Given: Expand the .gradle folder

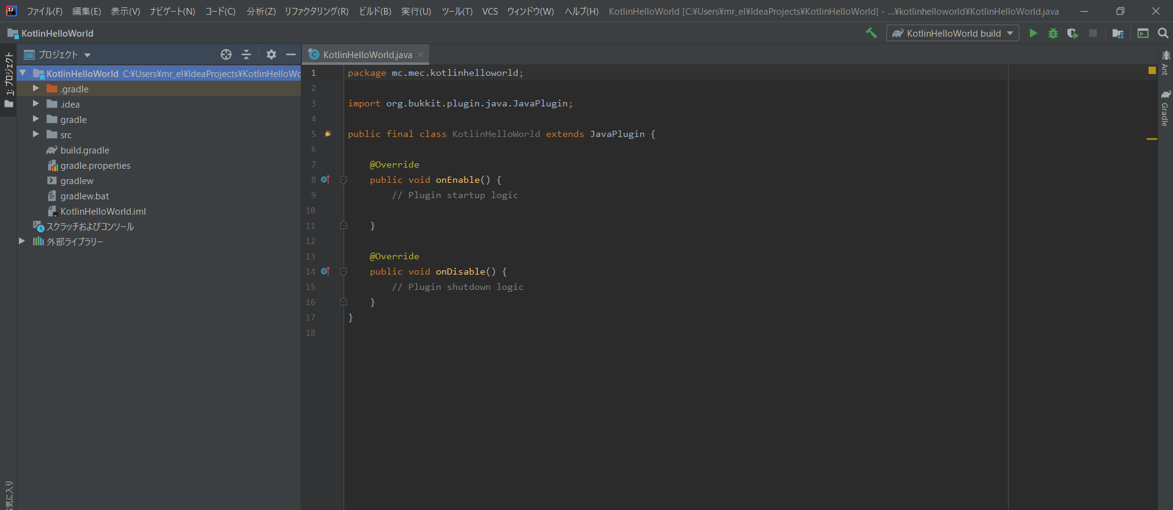Looking at the screenshot, I should (35, 89).
